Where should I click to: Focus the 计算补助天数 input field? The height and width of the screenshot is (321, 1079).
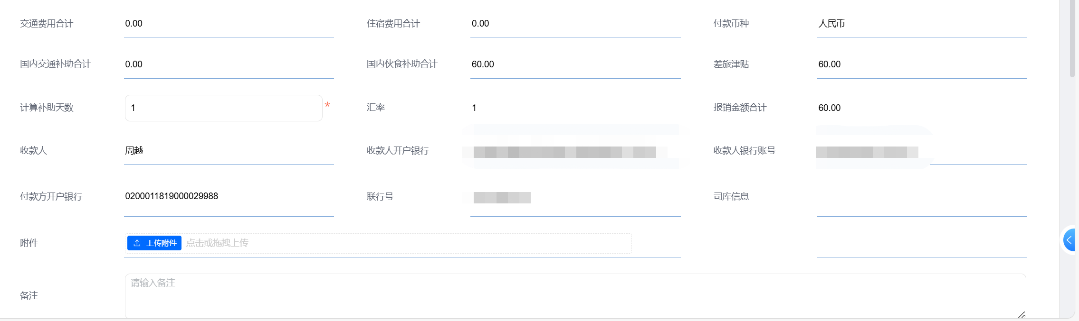click(224, 108)
